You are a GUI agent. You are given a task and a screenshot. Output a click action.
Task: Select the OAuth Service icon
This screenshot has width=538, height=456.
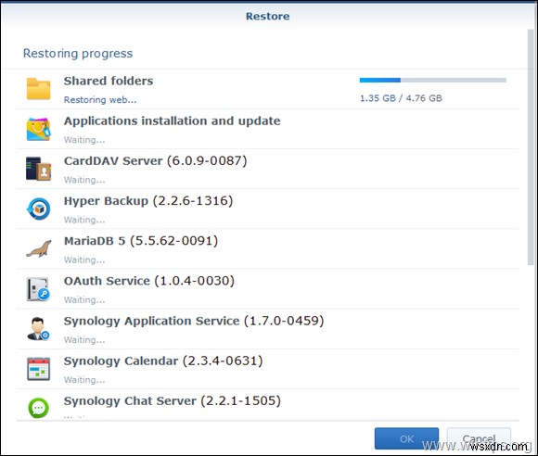(x=38, y=289)
